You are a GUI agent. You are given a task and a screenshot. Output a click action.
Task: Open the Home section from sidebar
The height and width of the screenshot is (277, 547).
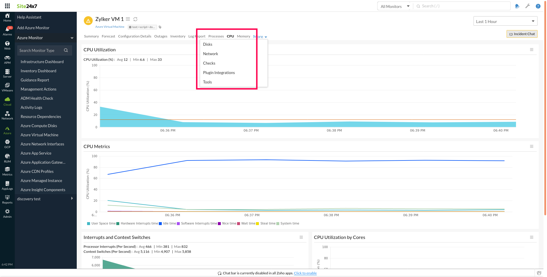click(x=7, y=17)
